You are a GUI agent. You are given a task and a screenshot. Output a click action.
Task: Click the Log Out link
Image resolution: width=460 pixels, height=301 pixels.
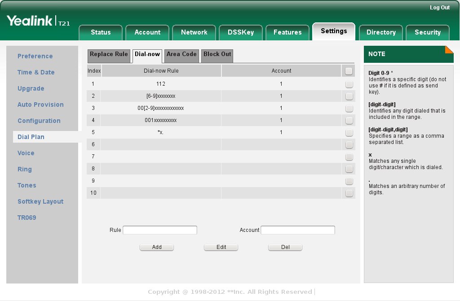(x=439, y=8)
